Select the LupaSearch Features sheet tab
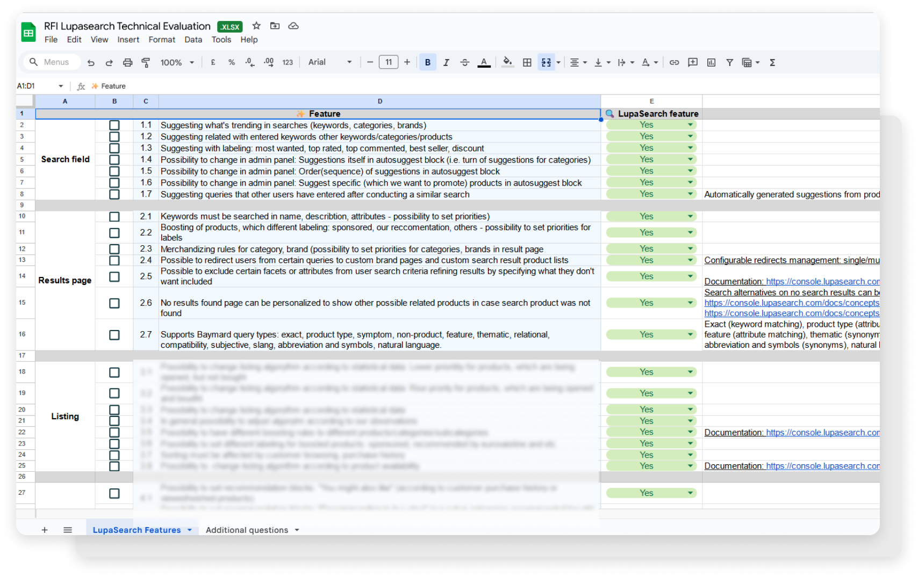Viewport: 918px width, 578px height. (142, 530)
